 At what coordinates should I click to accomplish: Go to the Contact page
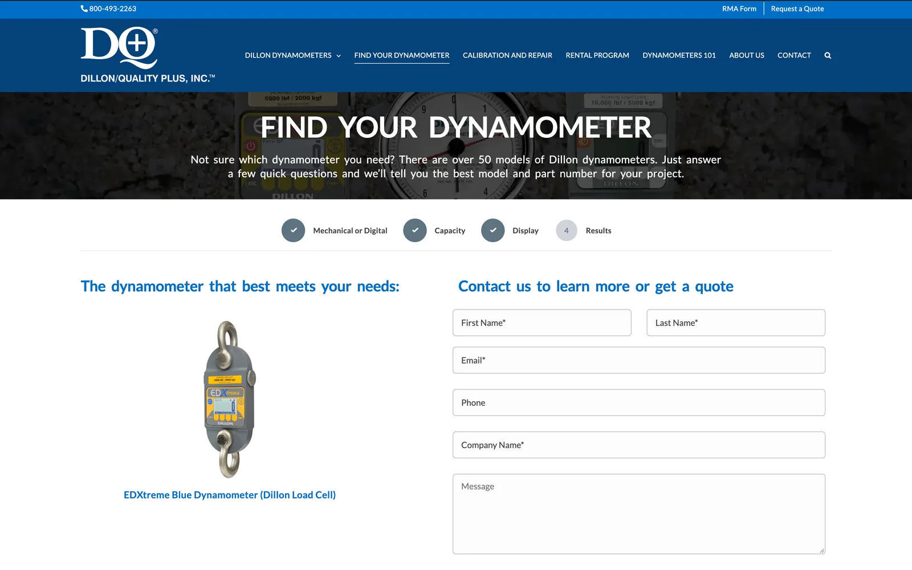point(794,55)
